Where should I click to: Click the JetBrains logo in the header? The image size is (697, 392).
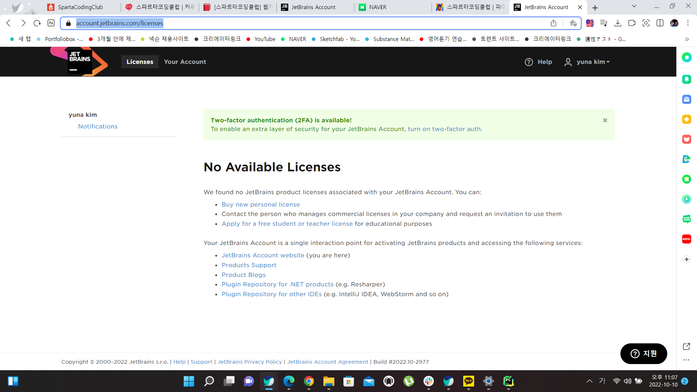(x=79, y=62)
